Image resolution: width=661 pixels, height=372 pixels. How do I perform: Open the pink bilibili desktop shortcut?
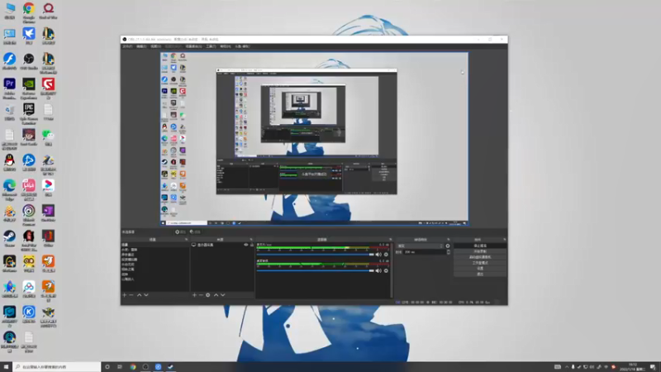coord(29,190)
